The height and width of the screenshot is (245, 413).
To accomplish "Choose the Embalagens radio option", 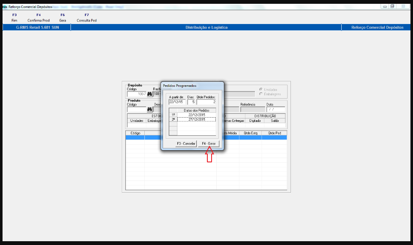I will [270, 94].
